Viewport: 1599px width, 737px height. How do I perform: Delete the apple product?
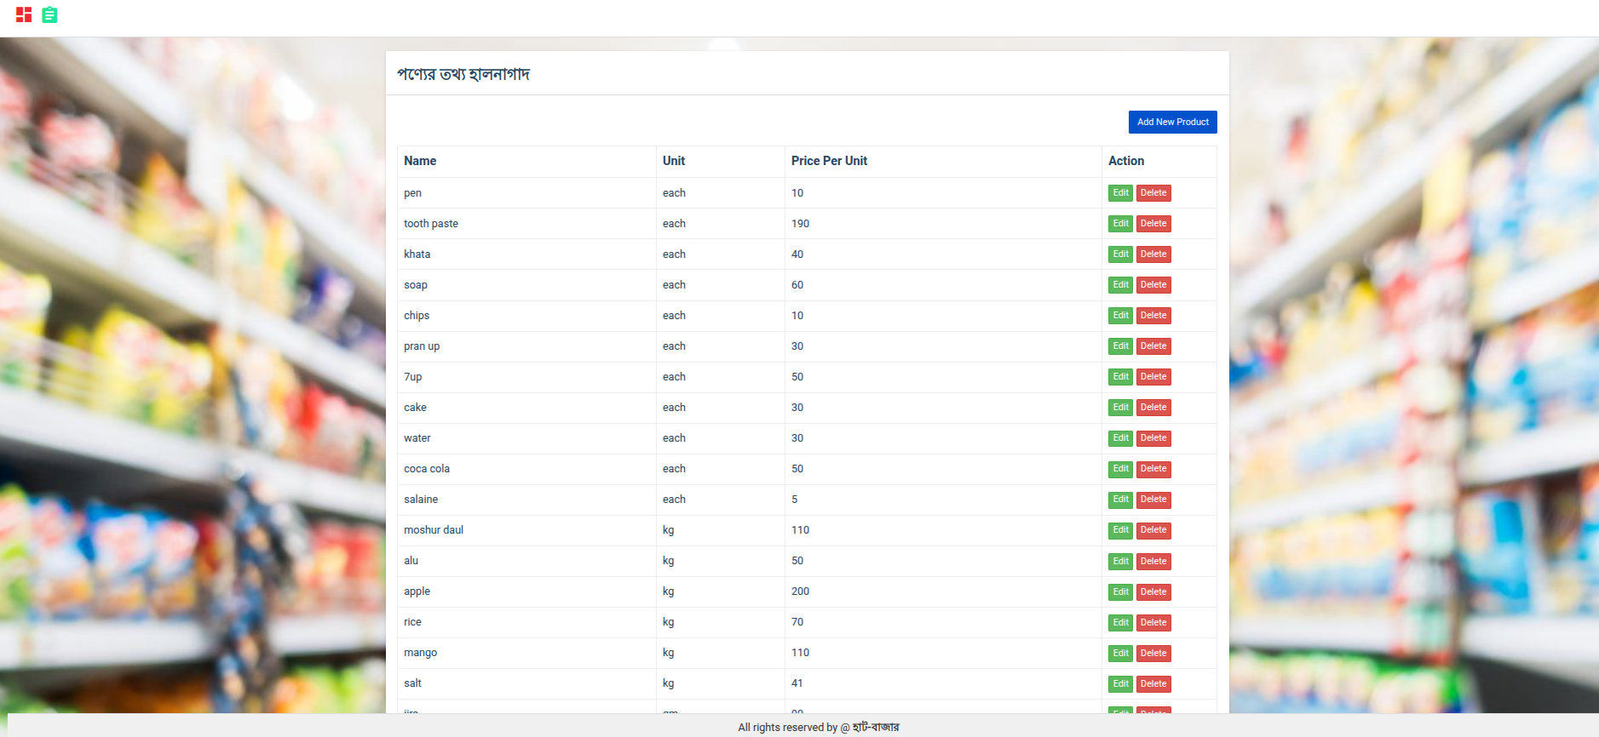click(1153, 591)
